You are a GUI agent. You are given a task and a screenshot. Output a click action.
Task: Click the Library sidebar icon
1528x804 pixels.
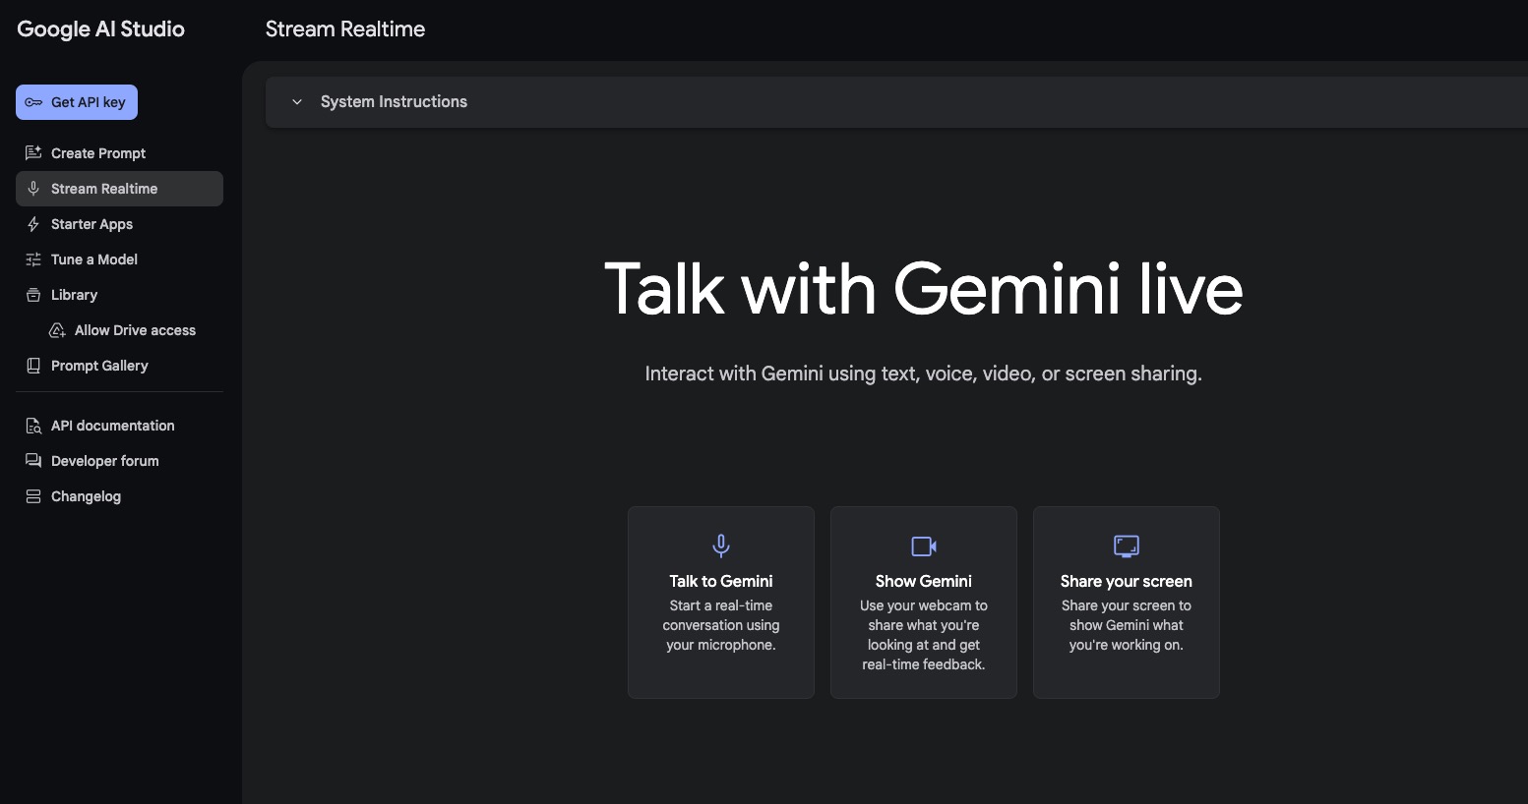pyautogui.click(x=33, y=295)
